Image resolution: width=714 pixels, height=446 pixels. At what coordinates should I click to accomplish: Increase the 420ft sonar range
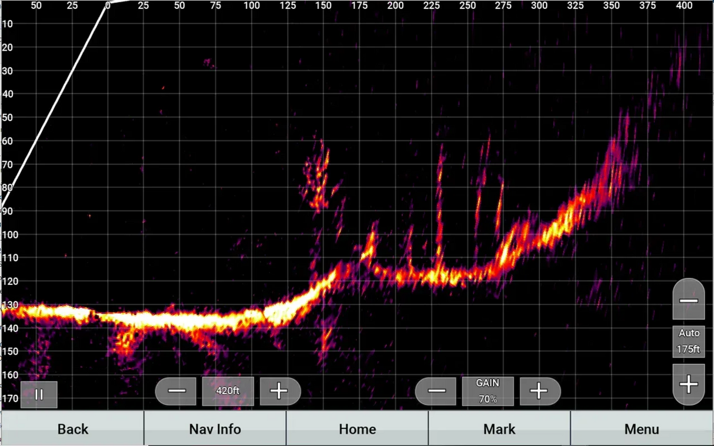coord(280,391)
